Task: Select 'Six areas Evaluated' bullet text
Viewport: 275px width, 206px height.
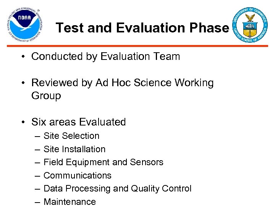Action: [78, 122]
